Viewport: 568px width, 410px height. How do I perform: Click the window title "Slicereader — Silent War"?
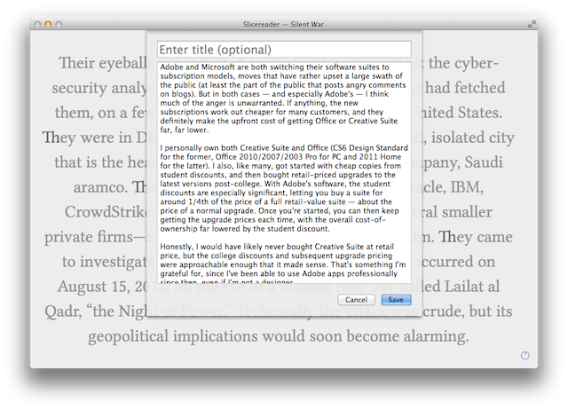tap(283, 24)
